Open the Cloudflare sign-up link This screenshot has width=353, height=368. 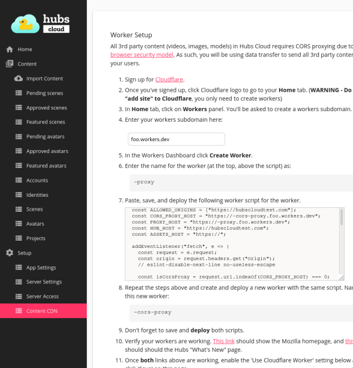169,79
